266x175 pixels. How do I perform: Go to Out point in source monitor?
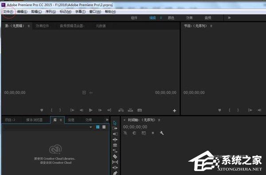tap(109, 110)
